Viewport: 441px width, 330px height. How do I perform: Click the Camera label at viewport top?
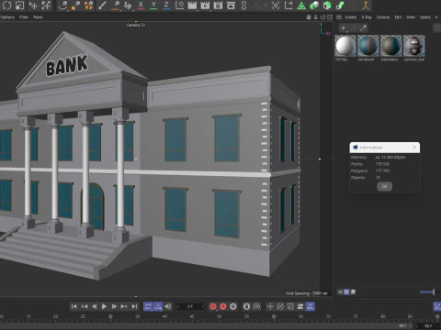point(136,25)
